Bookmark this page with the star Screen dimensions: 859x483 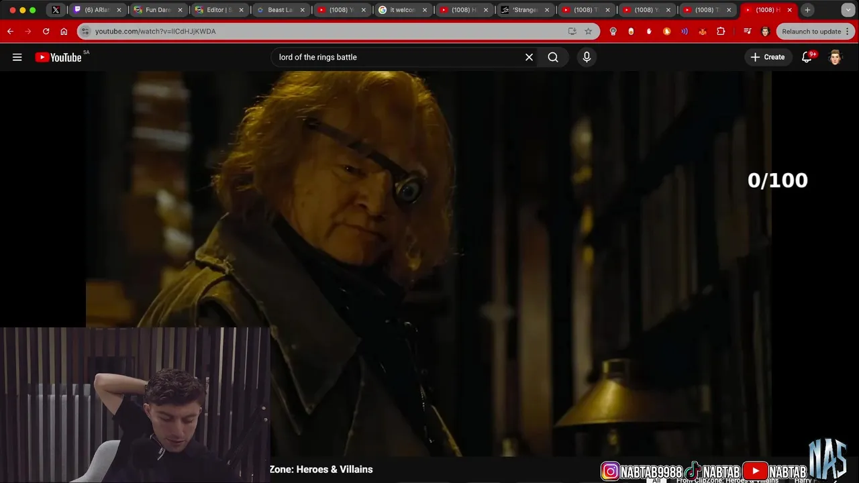click(589, 32)
